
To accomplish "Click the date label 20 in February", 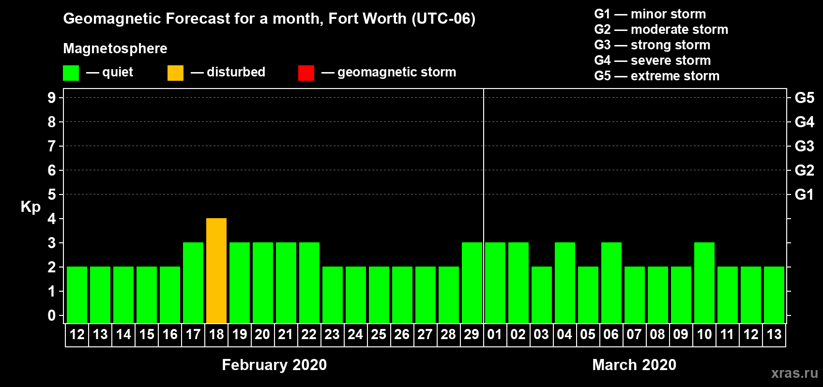I will (262, 334).
